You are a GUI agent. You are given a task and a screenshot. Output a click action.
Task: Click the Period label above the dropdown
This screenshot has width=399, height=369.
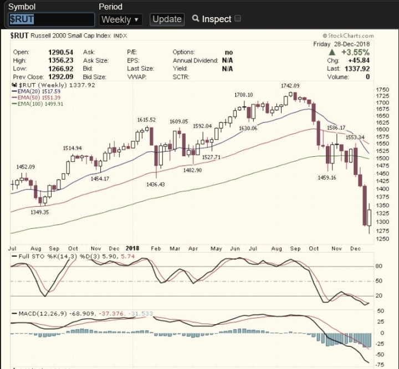[x=110, y=7]
